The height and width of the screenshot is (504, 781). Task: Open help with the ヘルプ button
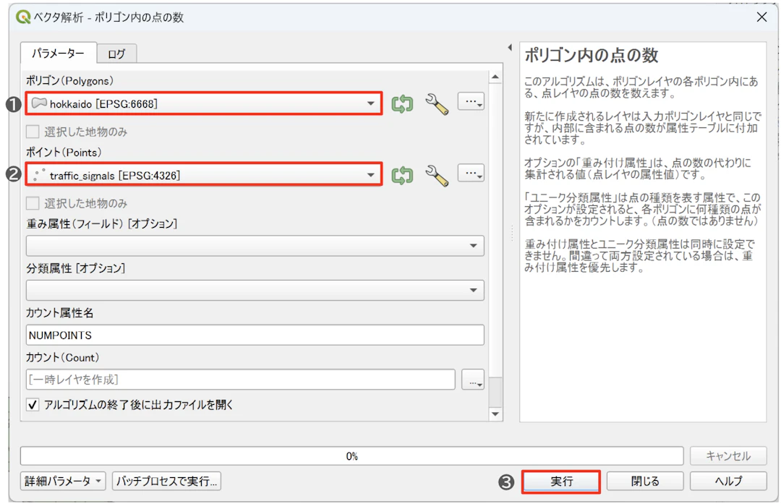(x=728, y=481)
